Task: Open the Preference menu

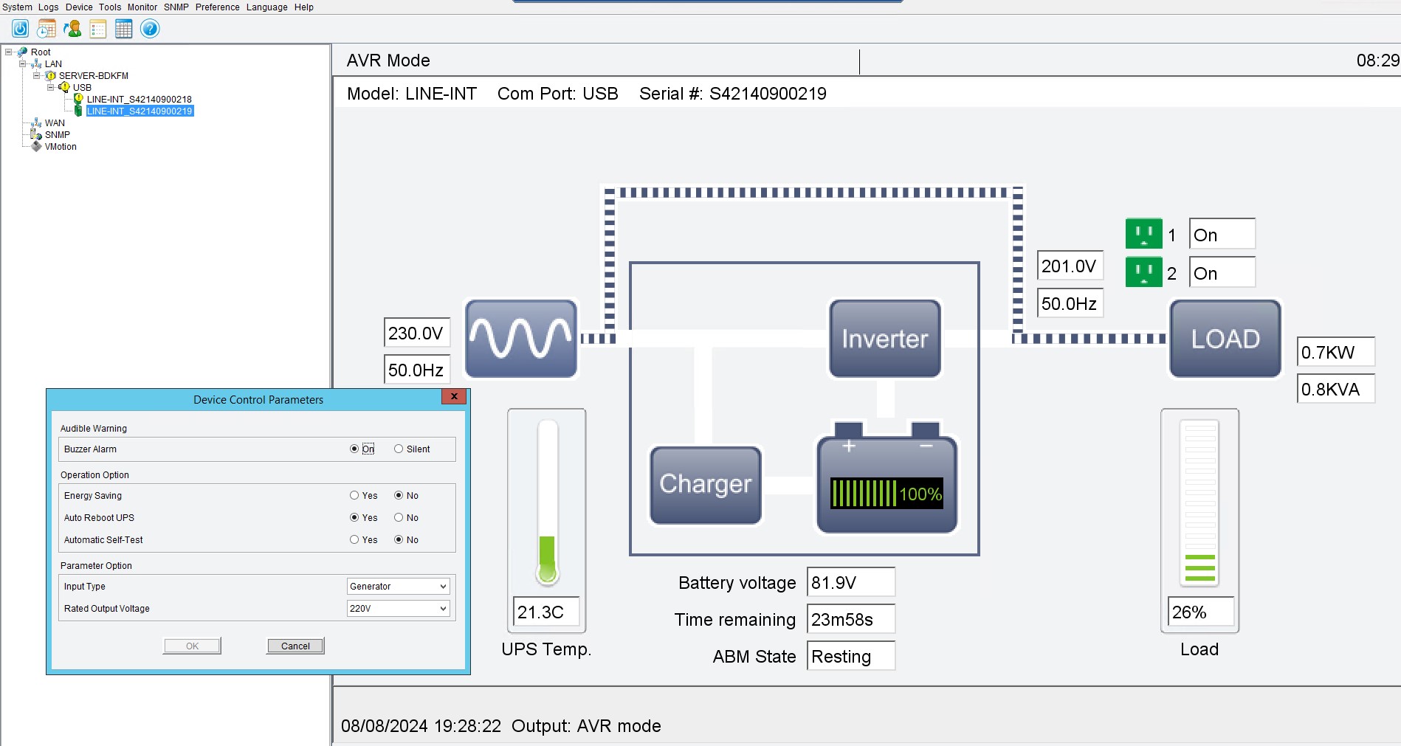Action: (x=217, y=7)
